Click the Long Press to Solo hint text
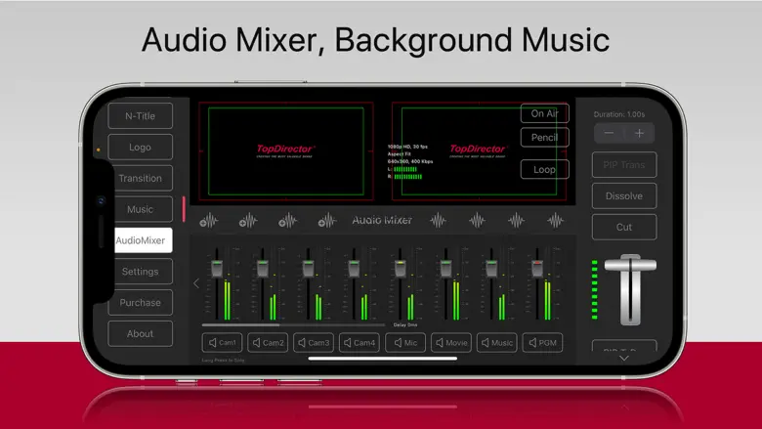This screenshot has width=762, height=429. pos(223,361)
